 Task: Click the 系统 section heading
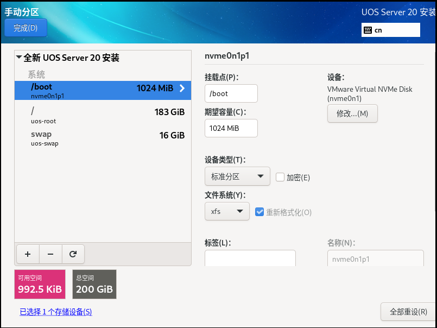coord(36,74)
